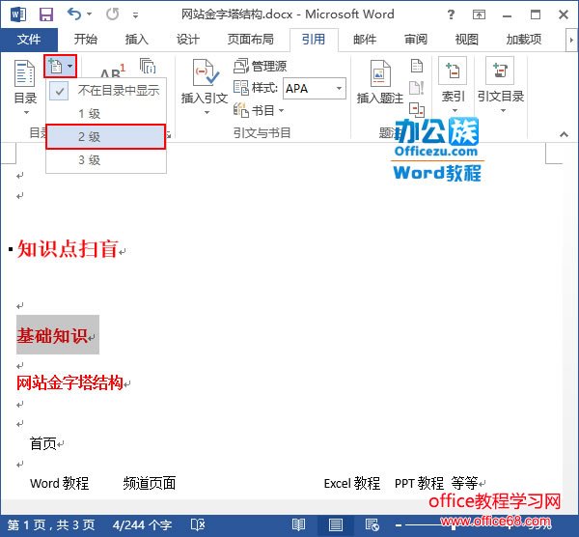This screenshot has height=537, width=579.
Task: Open the 索引 index group
Action: 454,85
